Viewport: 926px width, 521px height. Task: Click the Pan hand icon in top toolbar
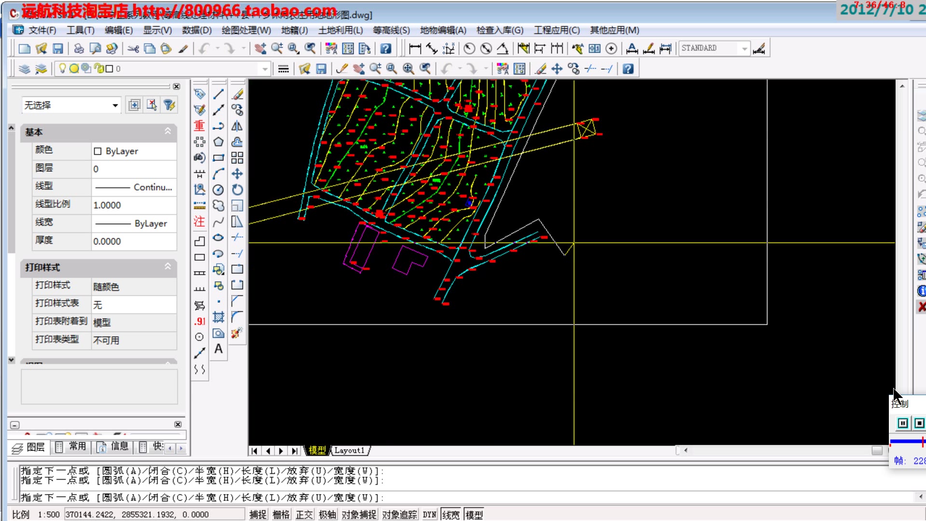(x=260, y=49)
